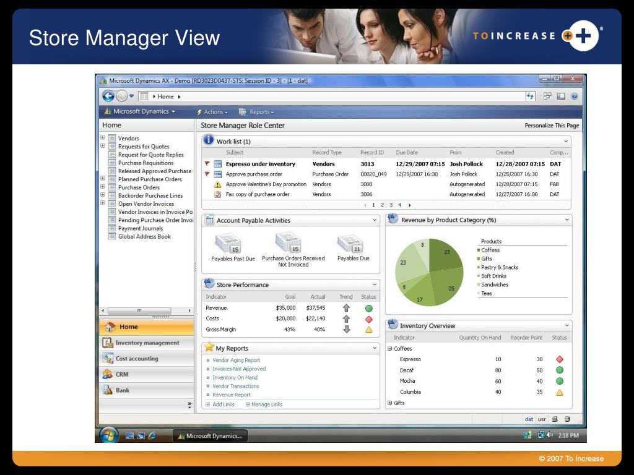634x475 pixels.
Task: Open the Reports menu
Action: (x=256, y=112)
